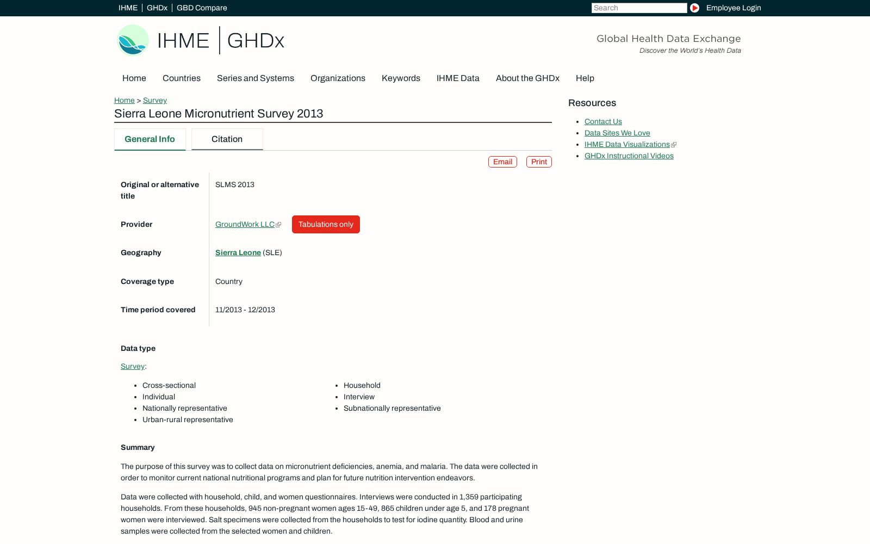The height and width of the screenshot is (544, 870).
Task: Open the GroundWork LLC provider link
Action: point(245,224)
